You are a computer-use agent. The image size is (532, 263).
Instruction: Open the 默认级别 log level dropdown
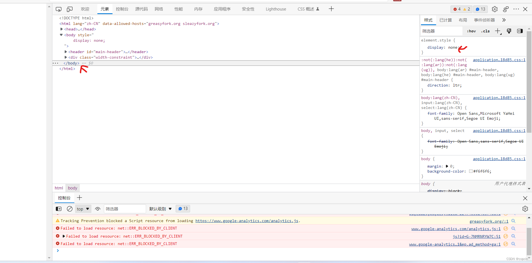160,209
